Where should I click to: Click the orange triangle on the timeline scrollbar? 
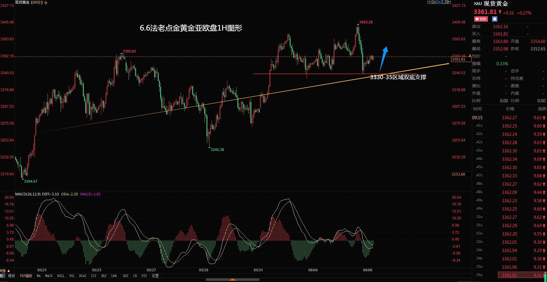point(233,280)
